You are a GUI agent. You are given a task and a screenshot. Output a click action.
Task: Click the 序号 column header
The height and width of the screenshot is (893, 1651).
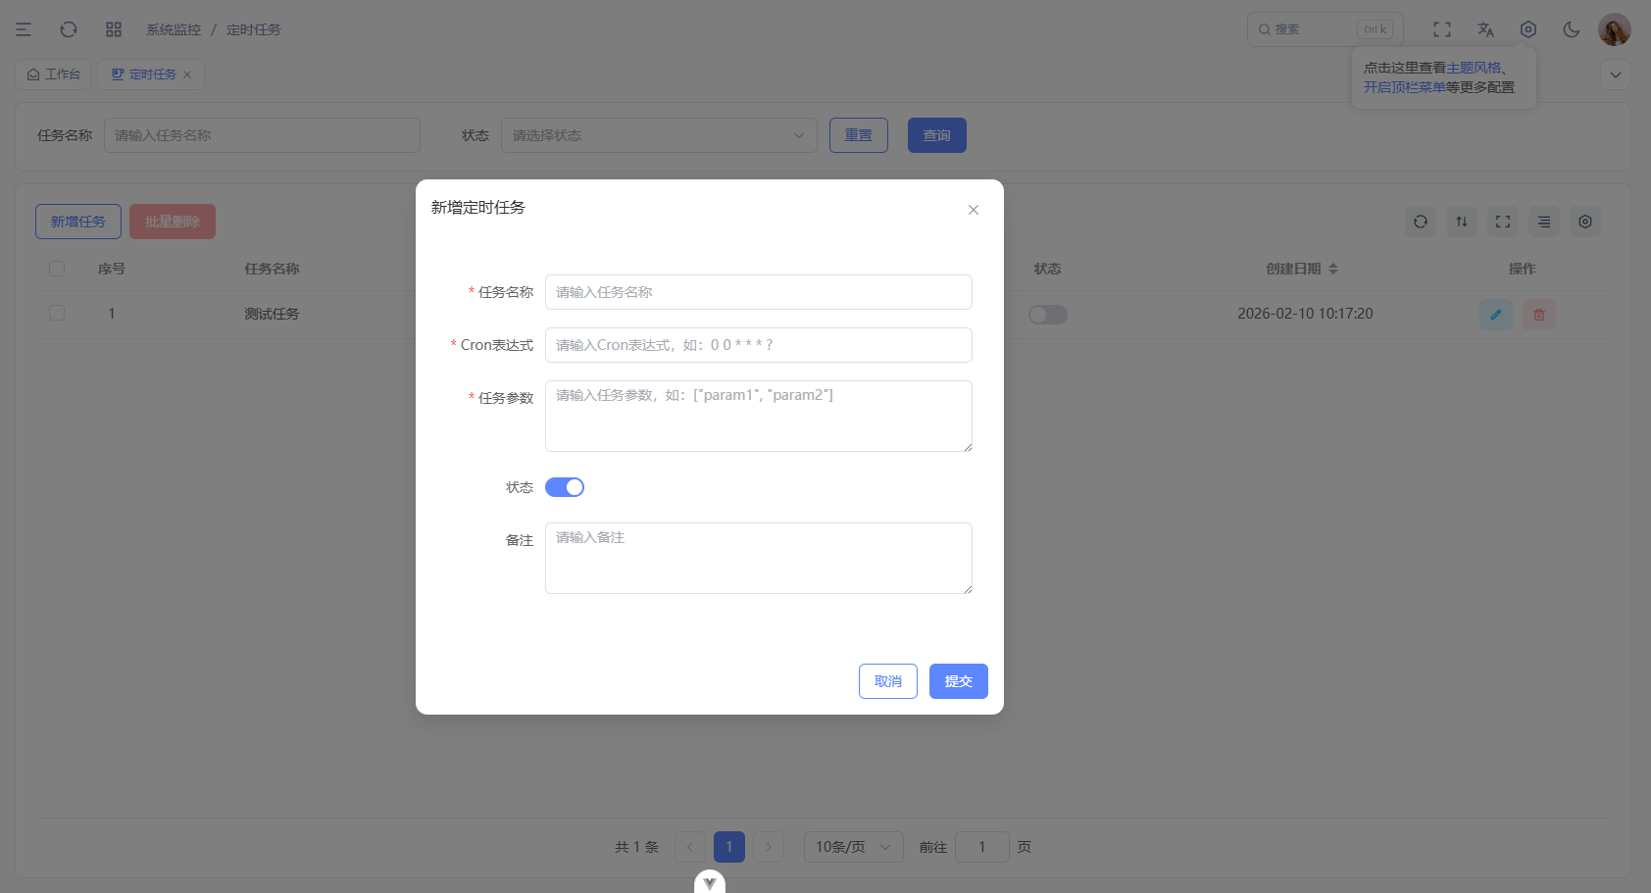(x=112, y=269)
